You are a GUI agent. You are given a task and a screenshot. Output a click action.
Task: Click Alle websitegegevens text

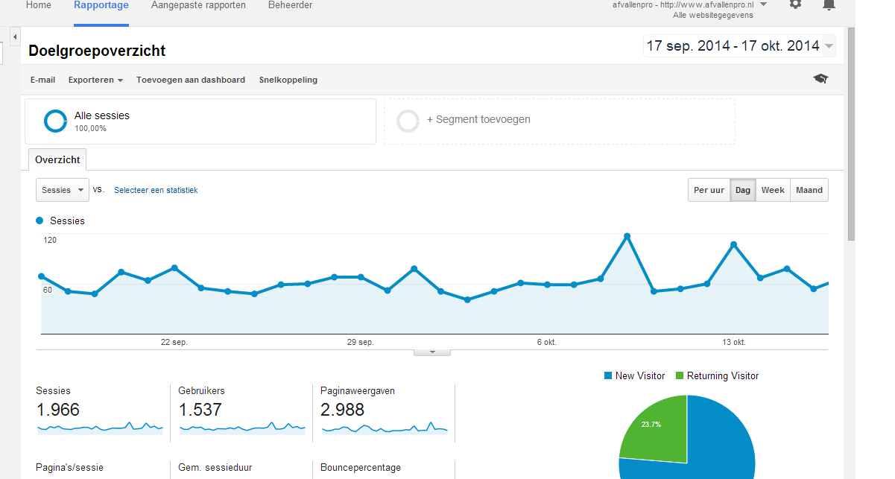[713, 15]
